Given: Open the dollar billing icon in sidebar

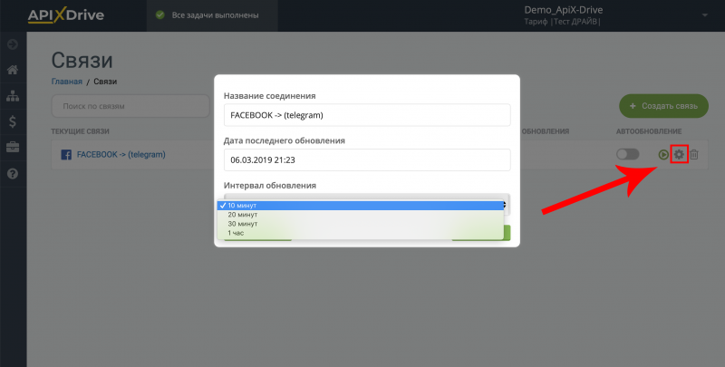Looking at the screenshot, I should tap(13, 121).
